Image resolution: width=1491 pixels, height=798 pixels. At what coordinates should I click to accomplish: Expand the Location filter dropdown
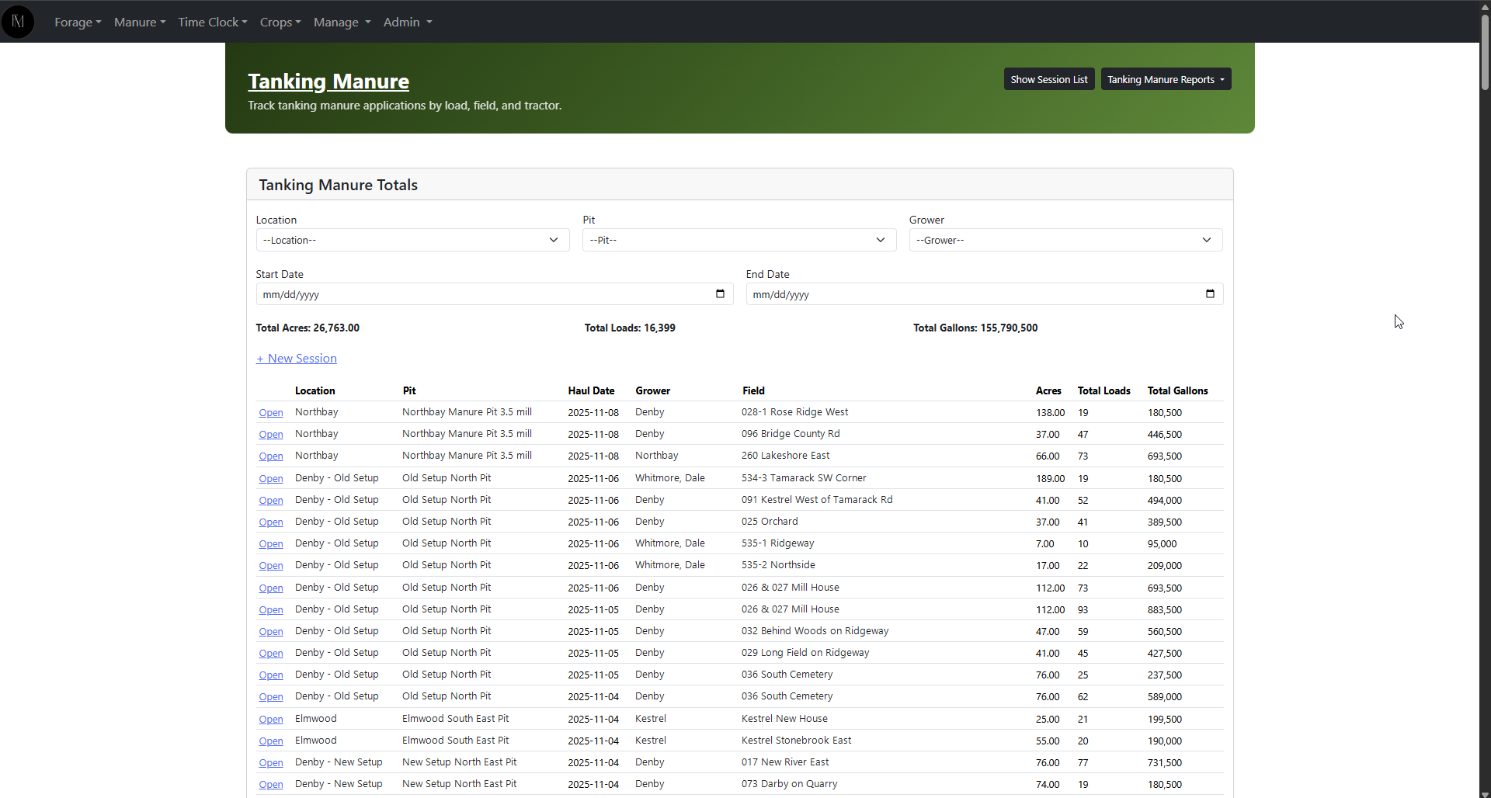tap(412, 240)
